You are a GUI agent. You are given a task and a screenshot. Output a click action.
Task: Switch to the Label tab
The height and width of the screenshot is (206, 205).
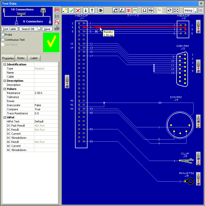tap(34, 58)
